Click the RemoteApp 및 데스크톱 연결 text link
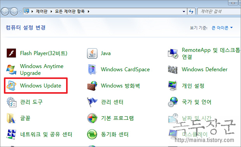Viewport: 241px width, 147px height. pos(211,53)
